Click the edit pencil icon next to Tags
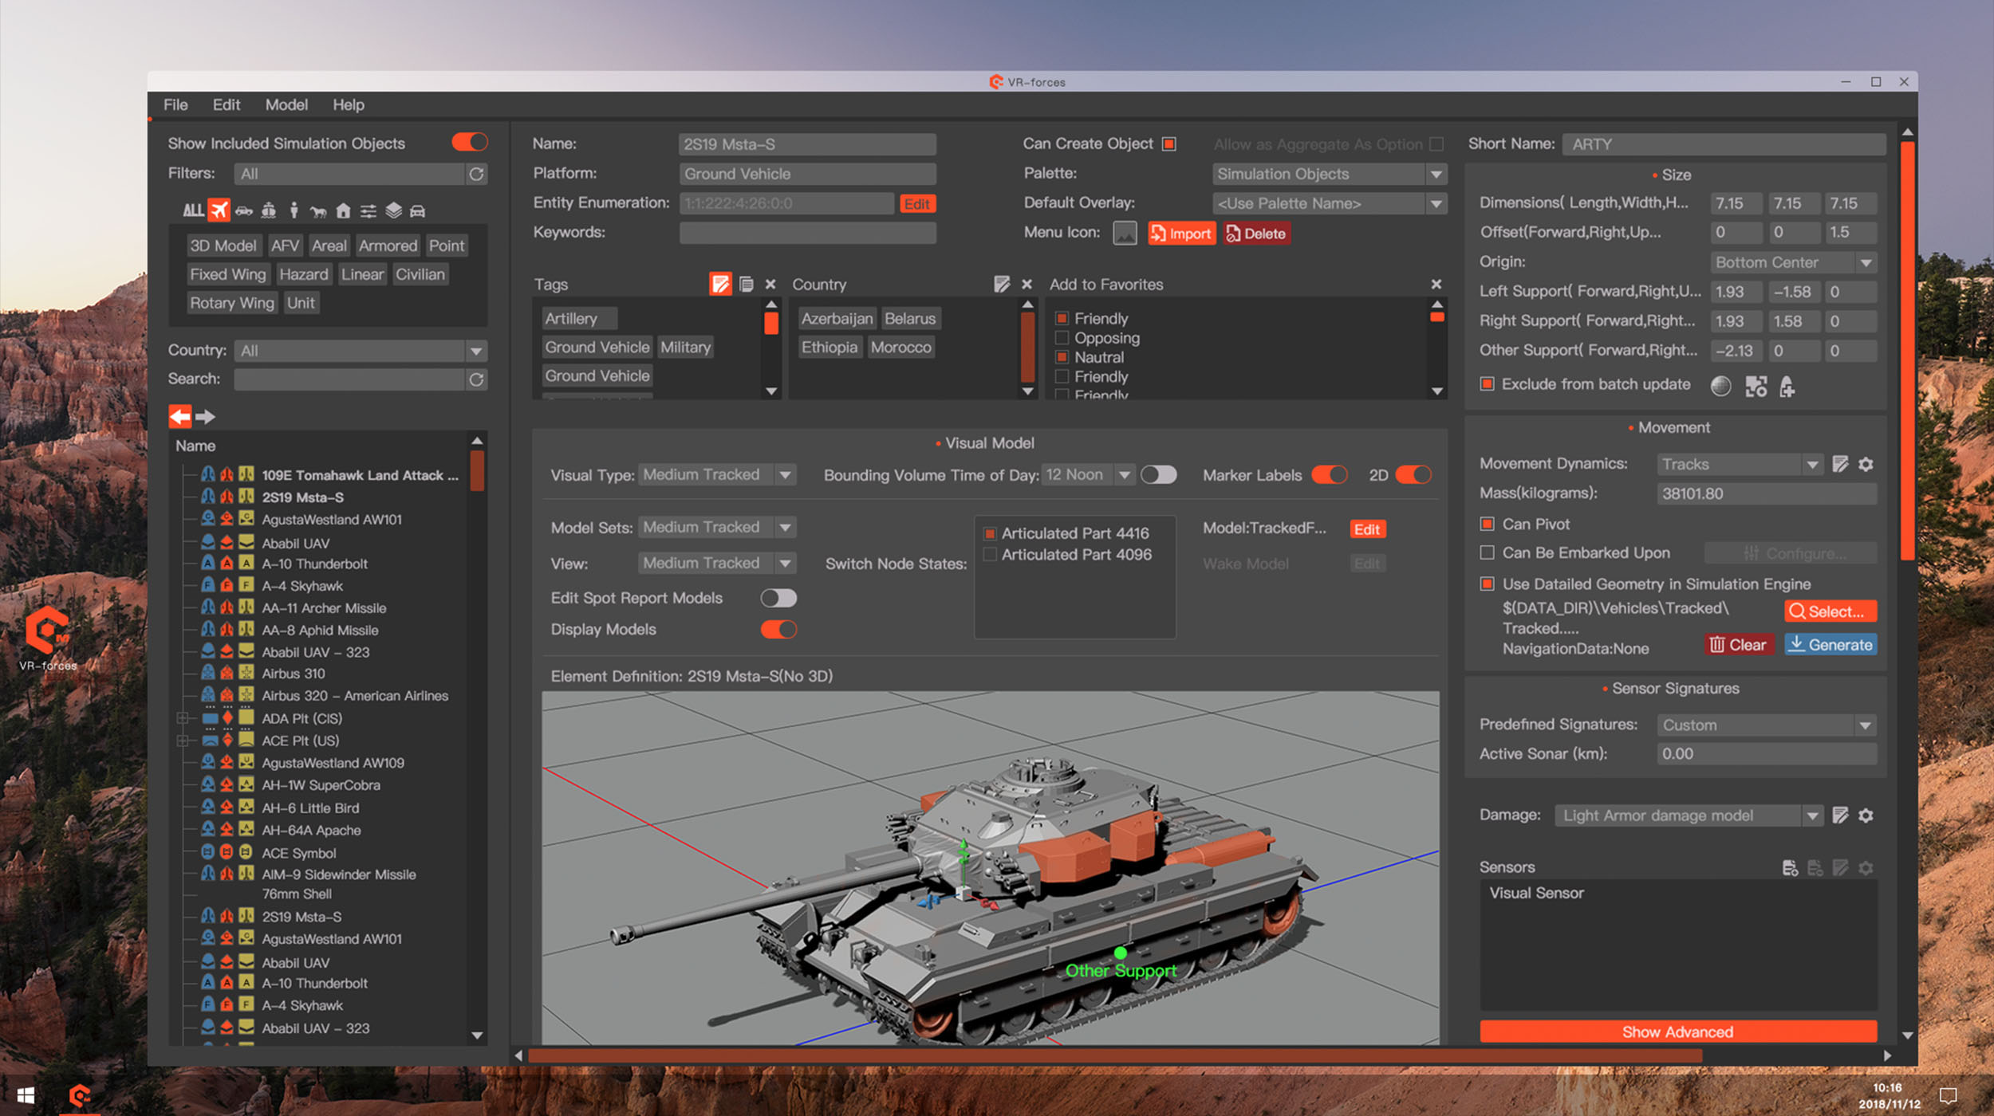Screen dimensions: 1994x1116 click(719, 285)
